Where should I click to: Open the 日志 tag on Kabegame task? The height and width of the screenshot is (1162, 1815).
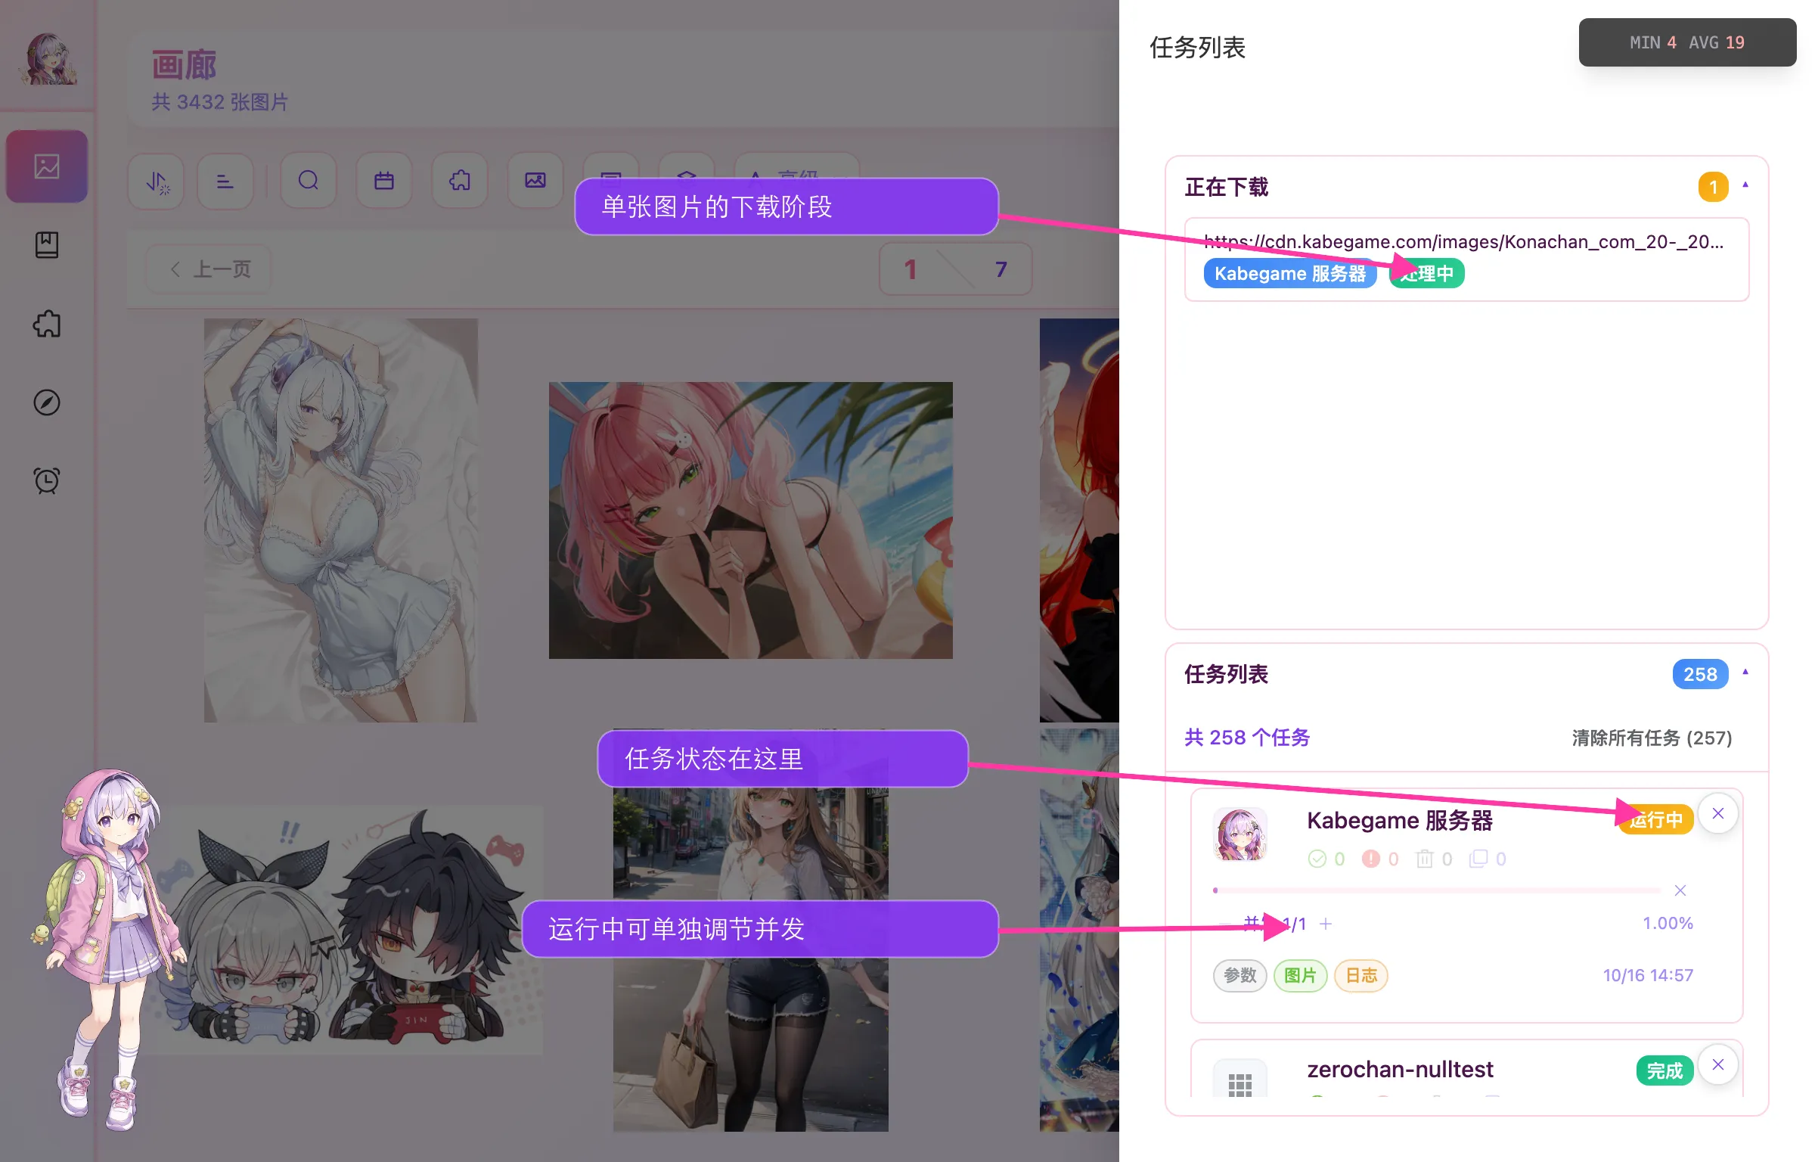[x=1361, y=975]
